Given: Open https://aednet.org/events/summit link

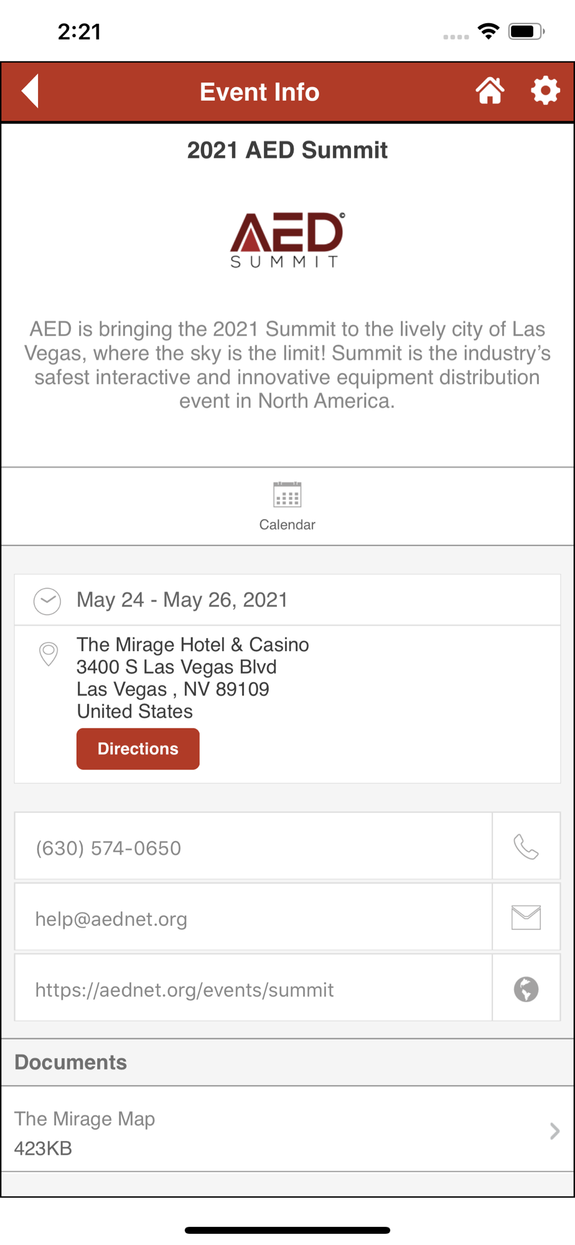Looking at the screenshot, I should (185, 990).
